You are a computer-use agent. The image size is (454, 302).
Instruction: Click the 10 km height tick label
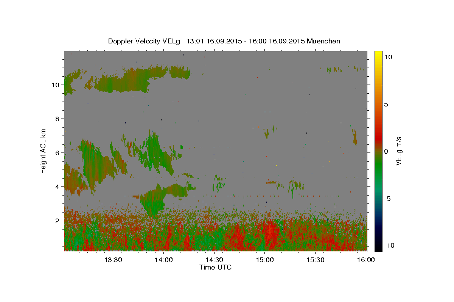click(55, 85)
